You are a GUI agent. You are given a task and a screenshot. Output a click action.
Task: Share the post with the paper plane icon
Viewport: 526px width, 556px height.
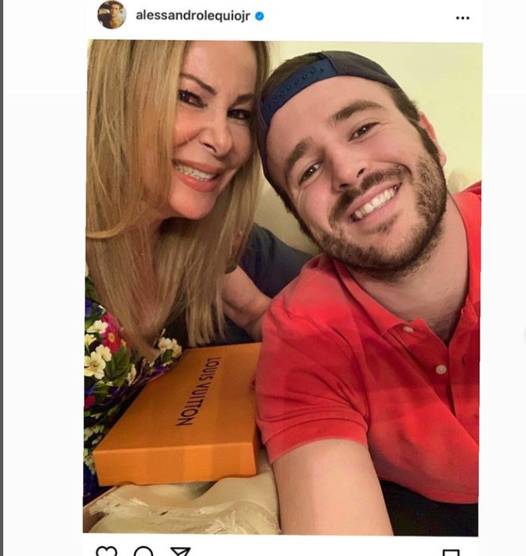tap(181, 552)
